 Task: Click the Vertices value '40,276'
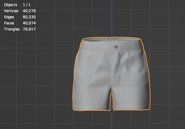point(29,11)
